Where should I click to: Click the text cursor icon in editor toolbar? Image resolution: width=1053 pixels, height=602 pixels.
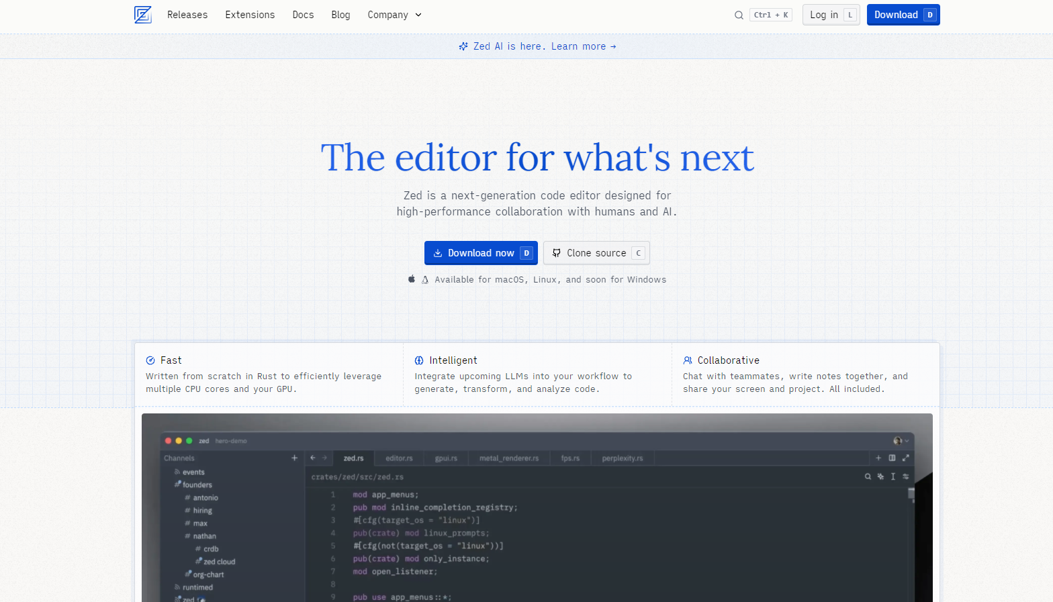893,476
